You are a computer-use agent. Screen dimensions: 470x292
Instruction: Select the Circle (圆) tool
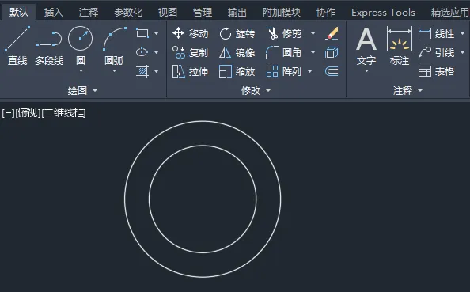(81, 46)
